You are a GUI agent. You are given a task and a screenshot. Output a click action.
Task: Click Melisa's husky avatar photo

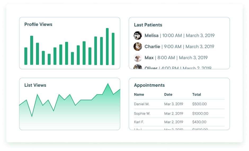click(138, 35)
